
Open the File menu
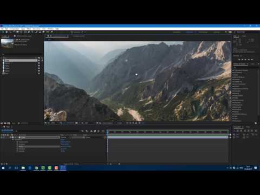point(2,29)
